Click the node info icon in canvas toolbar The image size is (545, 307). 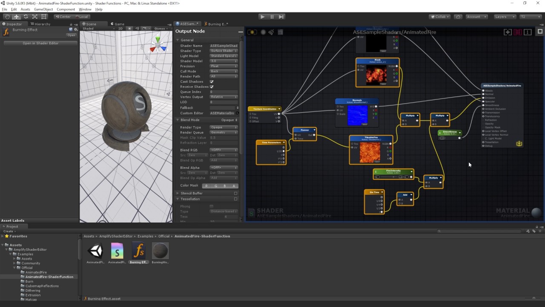tap(528, 32)
